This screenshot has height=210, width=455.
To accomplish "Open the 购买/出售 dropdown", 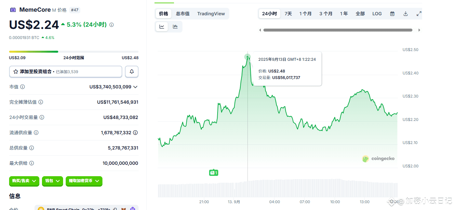I will coord(24,181).
